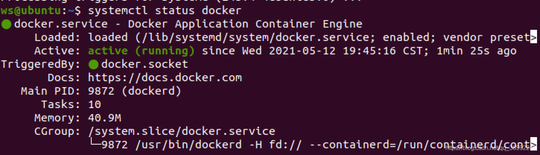Click the Main PID 9872 (dockerd) value
The height and width of the screenshot is (155, 540).
pos(134,91)
